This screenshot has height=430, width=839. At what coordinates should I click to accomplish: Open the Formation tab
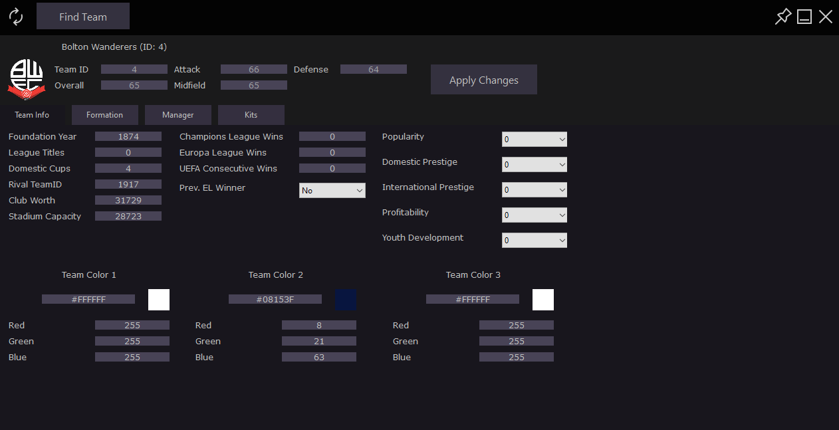(x=105, y=115)
